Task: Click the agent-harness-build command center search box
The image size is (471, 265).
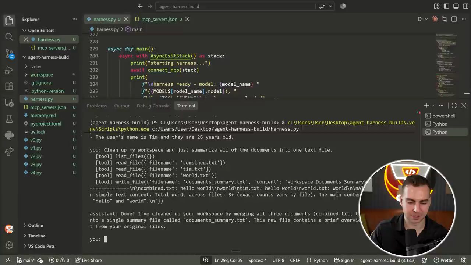Action: (236, 6)
